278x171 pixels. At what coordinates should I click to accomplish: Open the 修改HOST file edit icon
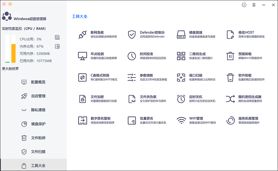pyautogui.click(x=230, y=35)
